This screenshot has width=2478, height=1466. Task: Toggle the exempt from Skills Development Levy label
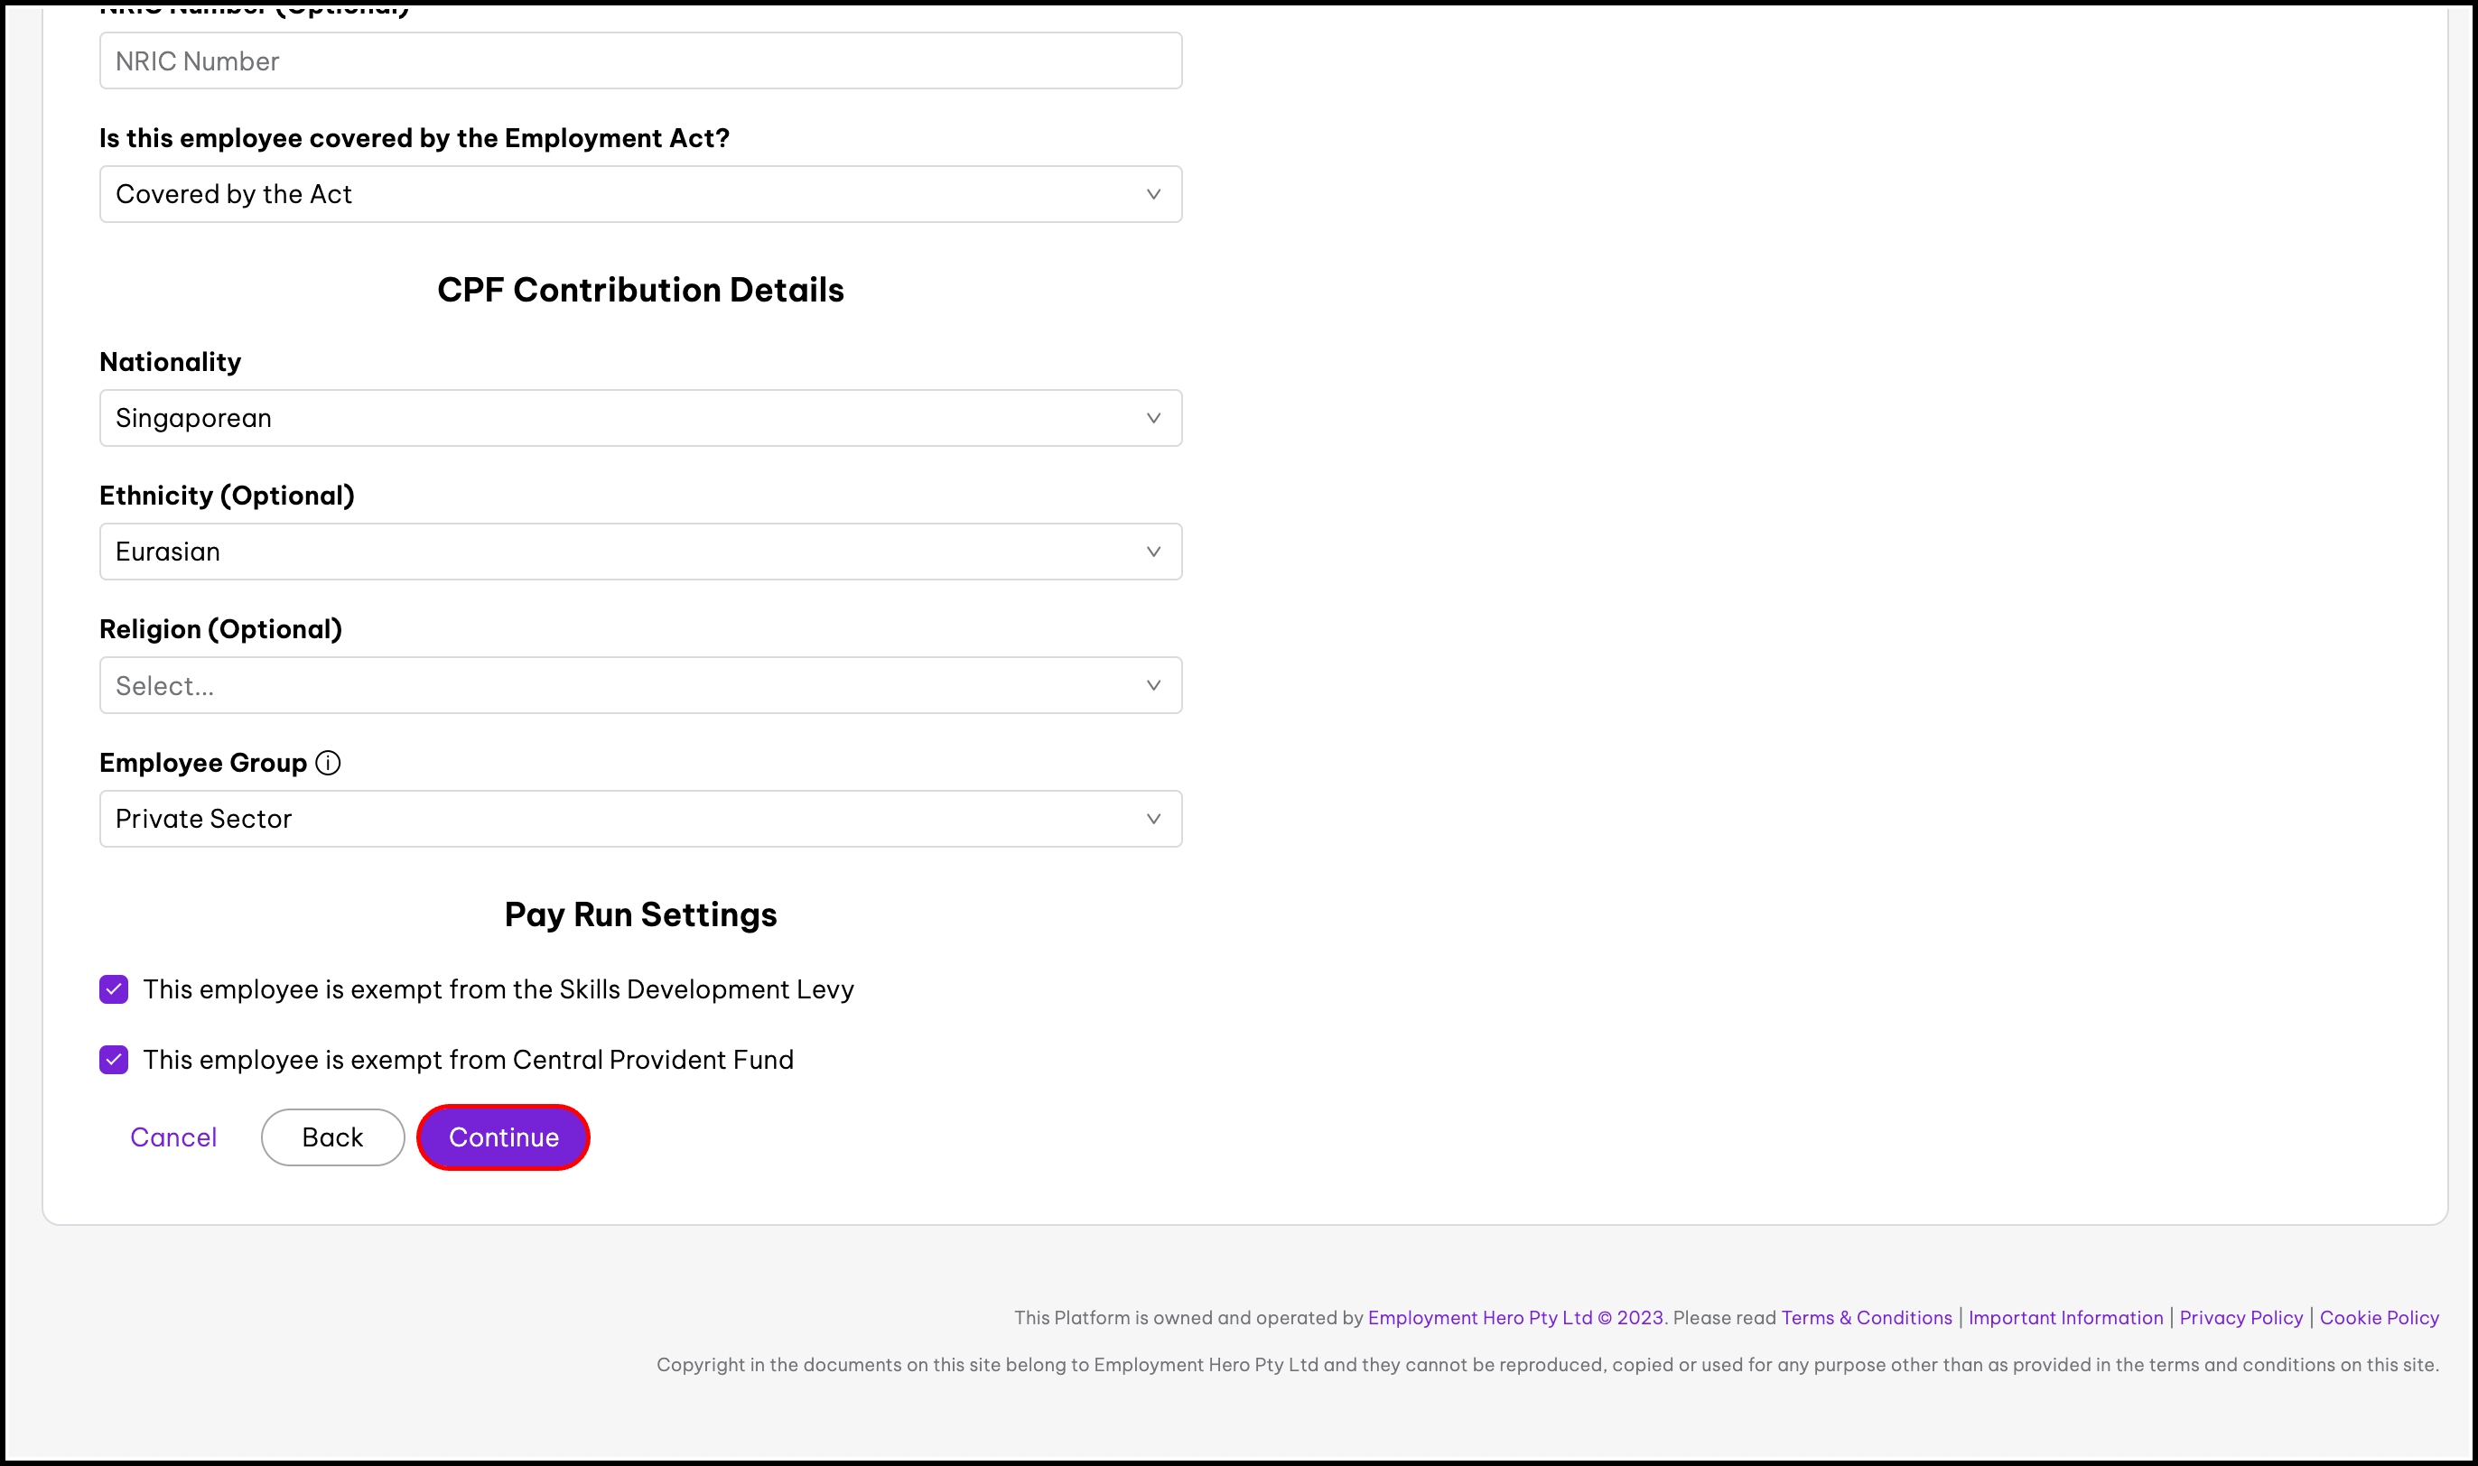[498, 988]
